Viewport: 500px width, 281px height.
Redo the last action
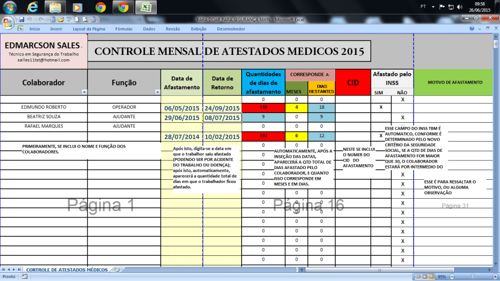pyautogui.click(x=41, y=19)
